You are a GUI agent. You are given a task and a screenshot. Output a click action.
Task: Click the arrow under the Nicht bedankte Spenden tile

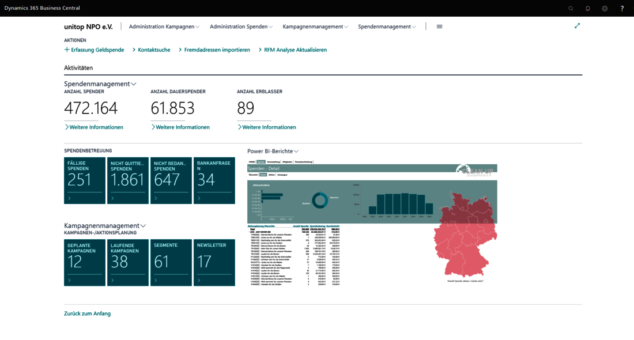pyautogui.click(x=156, y=198)
